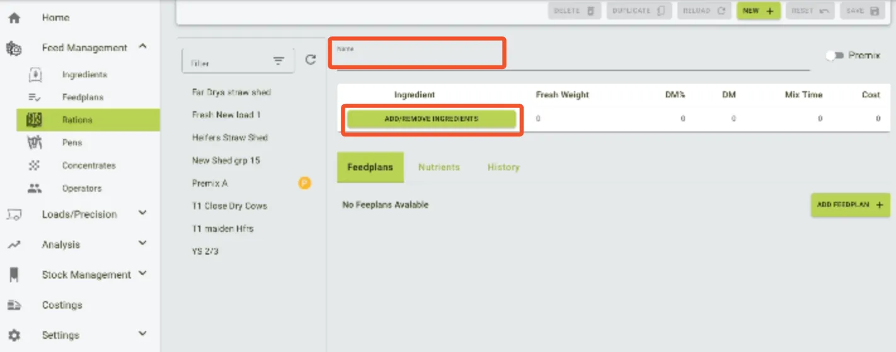Click the Premix A badge icon

[304, 183]
